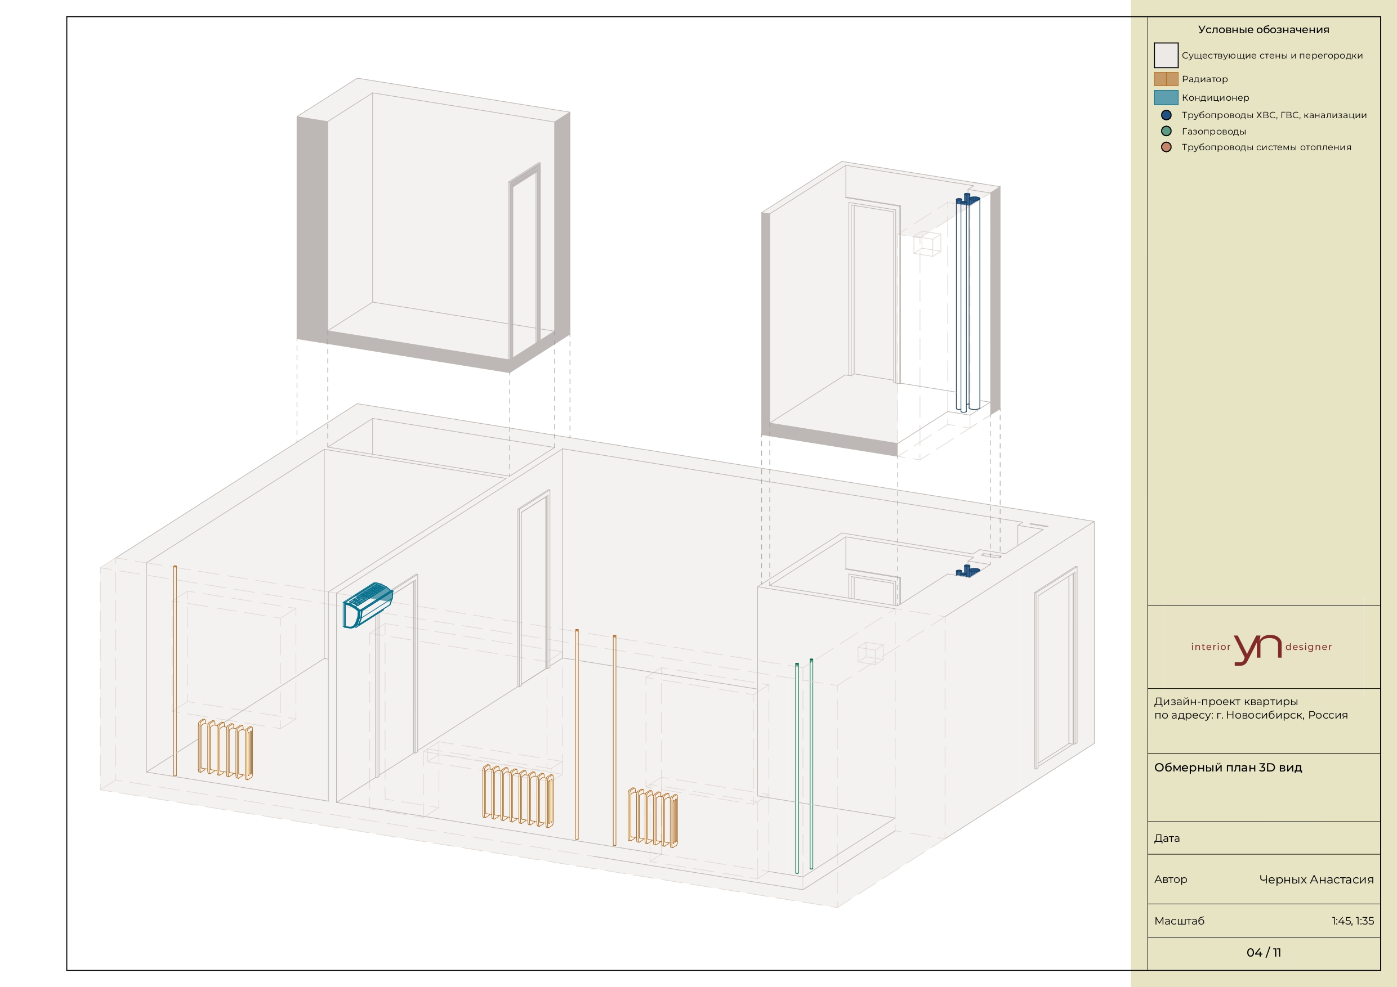
Task: Click the brown heating pipes legend dot
Action: [1166, 147]
